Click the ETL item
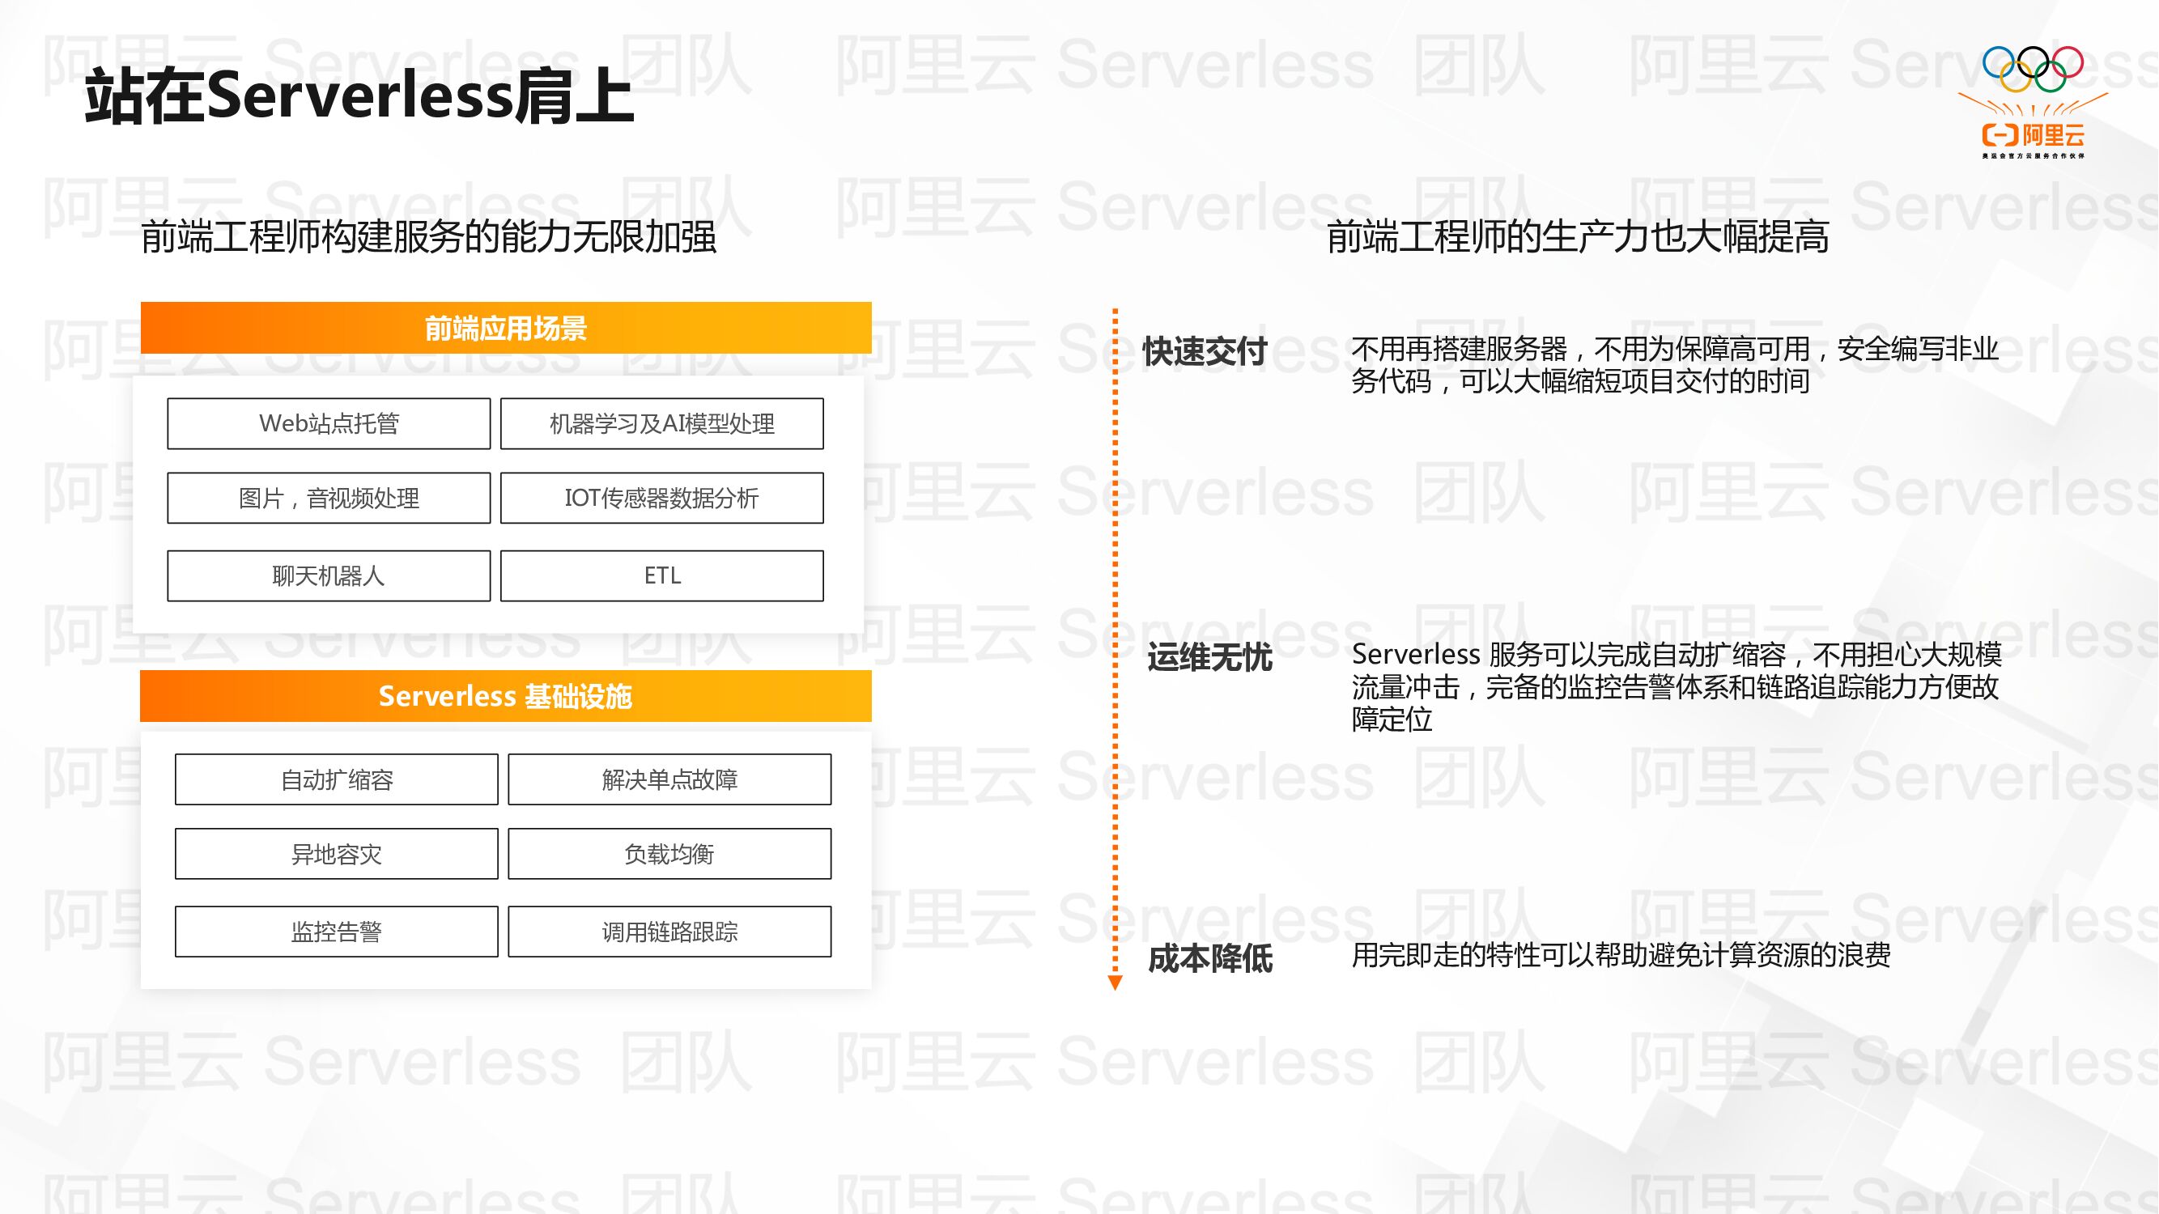This screenshot has height=1214, width=2159. pyautogui.click(x=662, y=575)
